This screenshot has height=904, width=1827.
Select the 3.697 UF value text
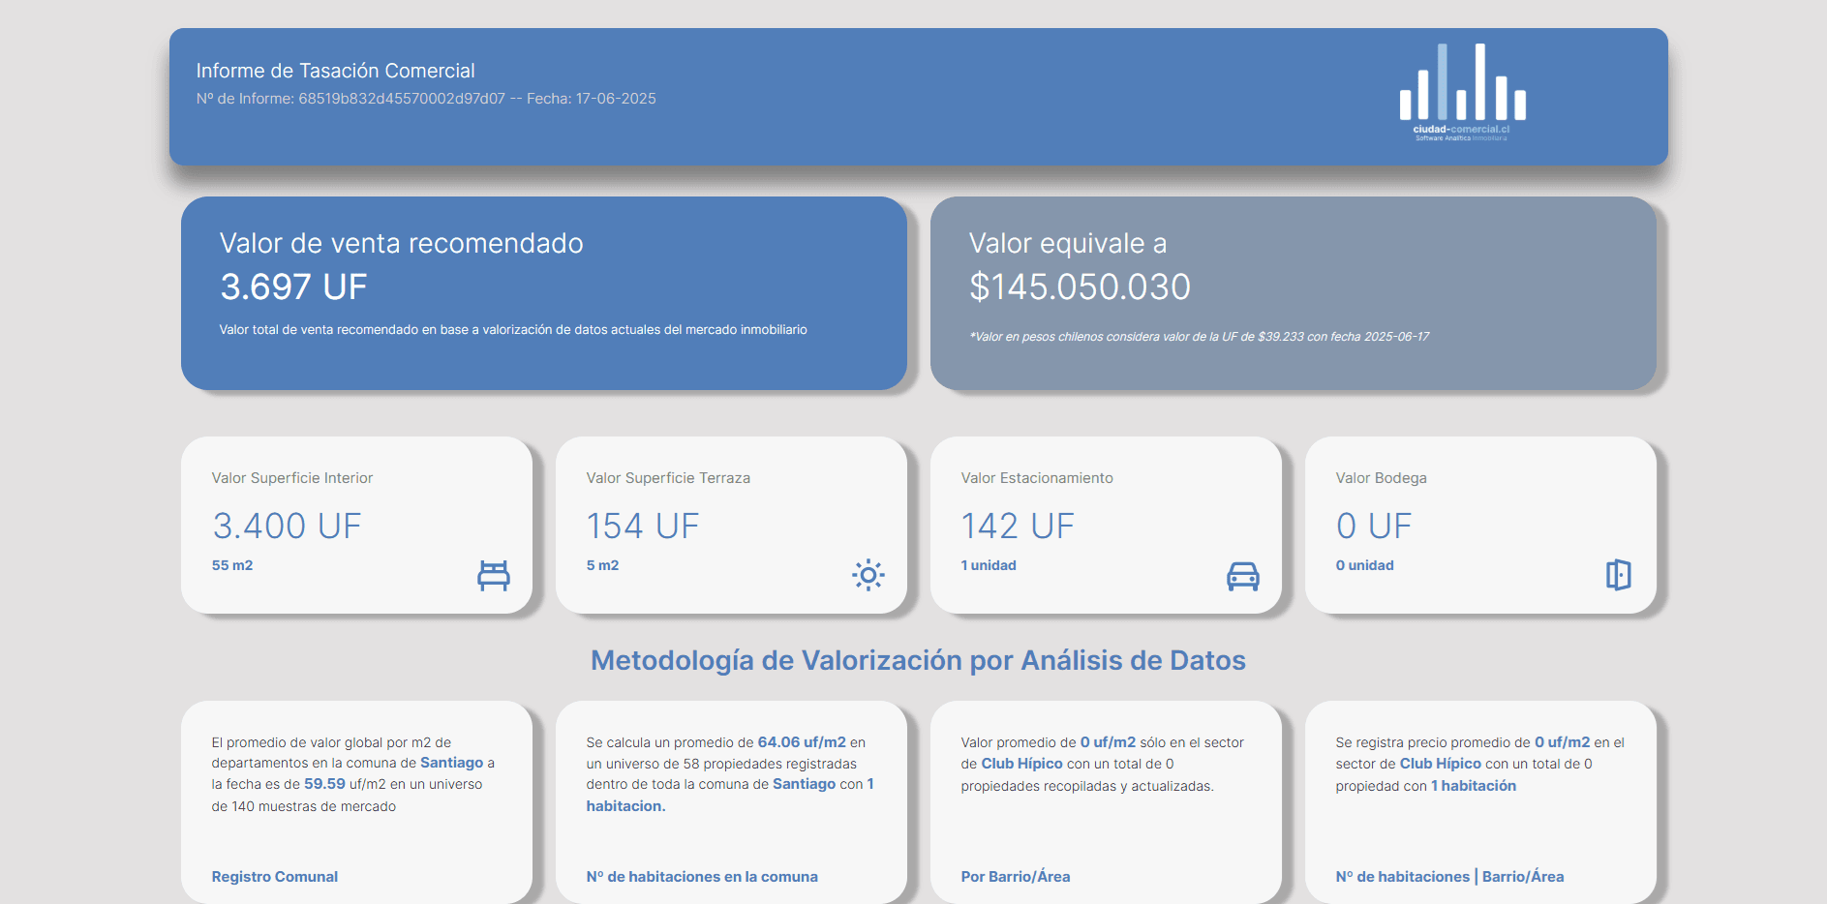pos(293,287)
